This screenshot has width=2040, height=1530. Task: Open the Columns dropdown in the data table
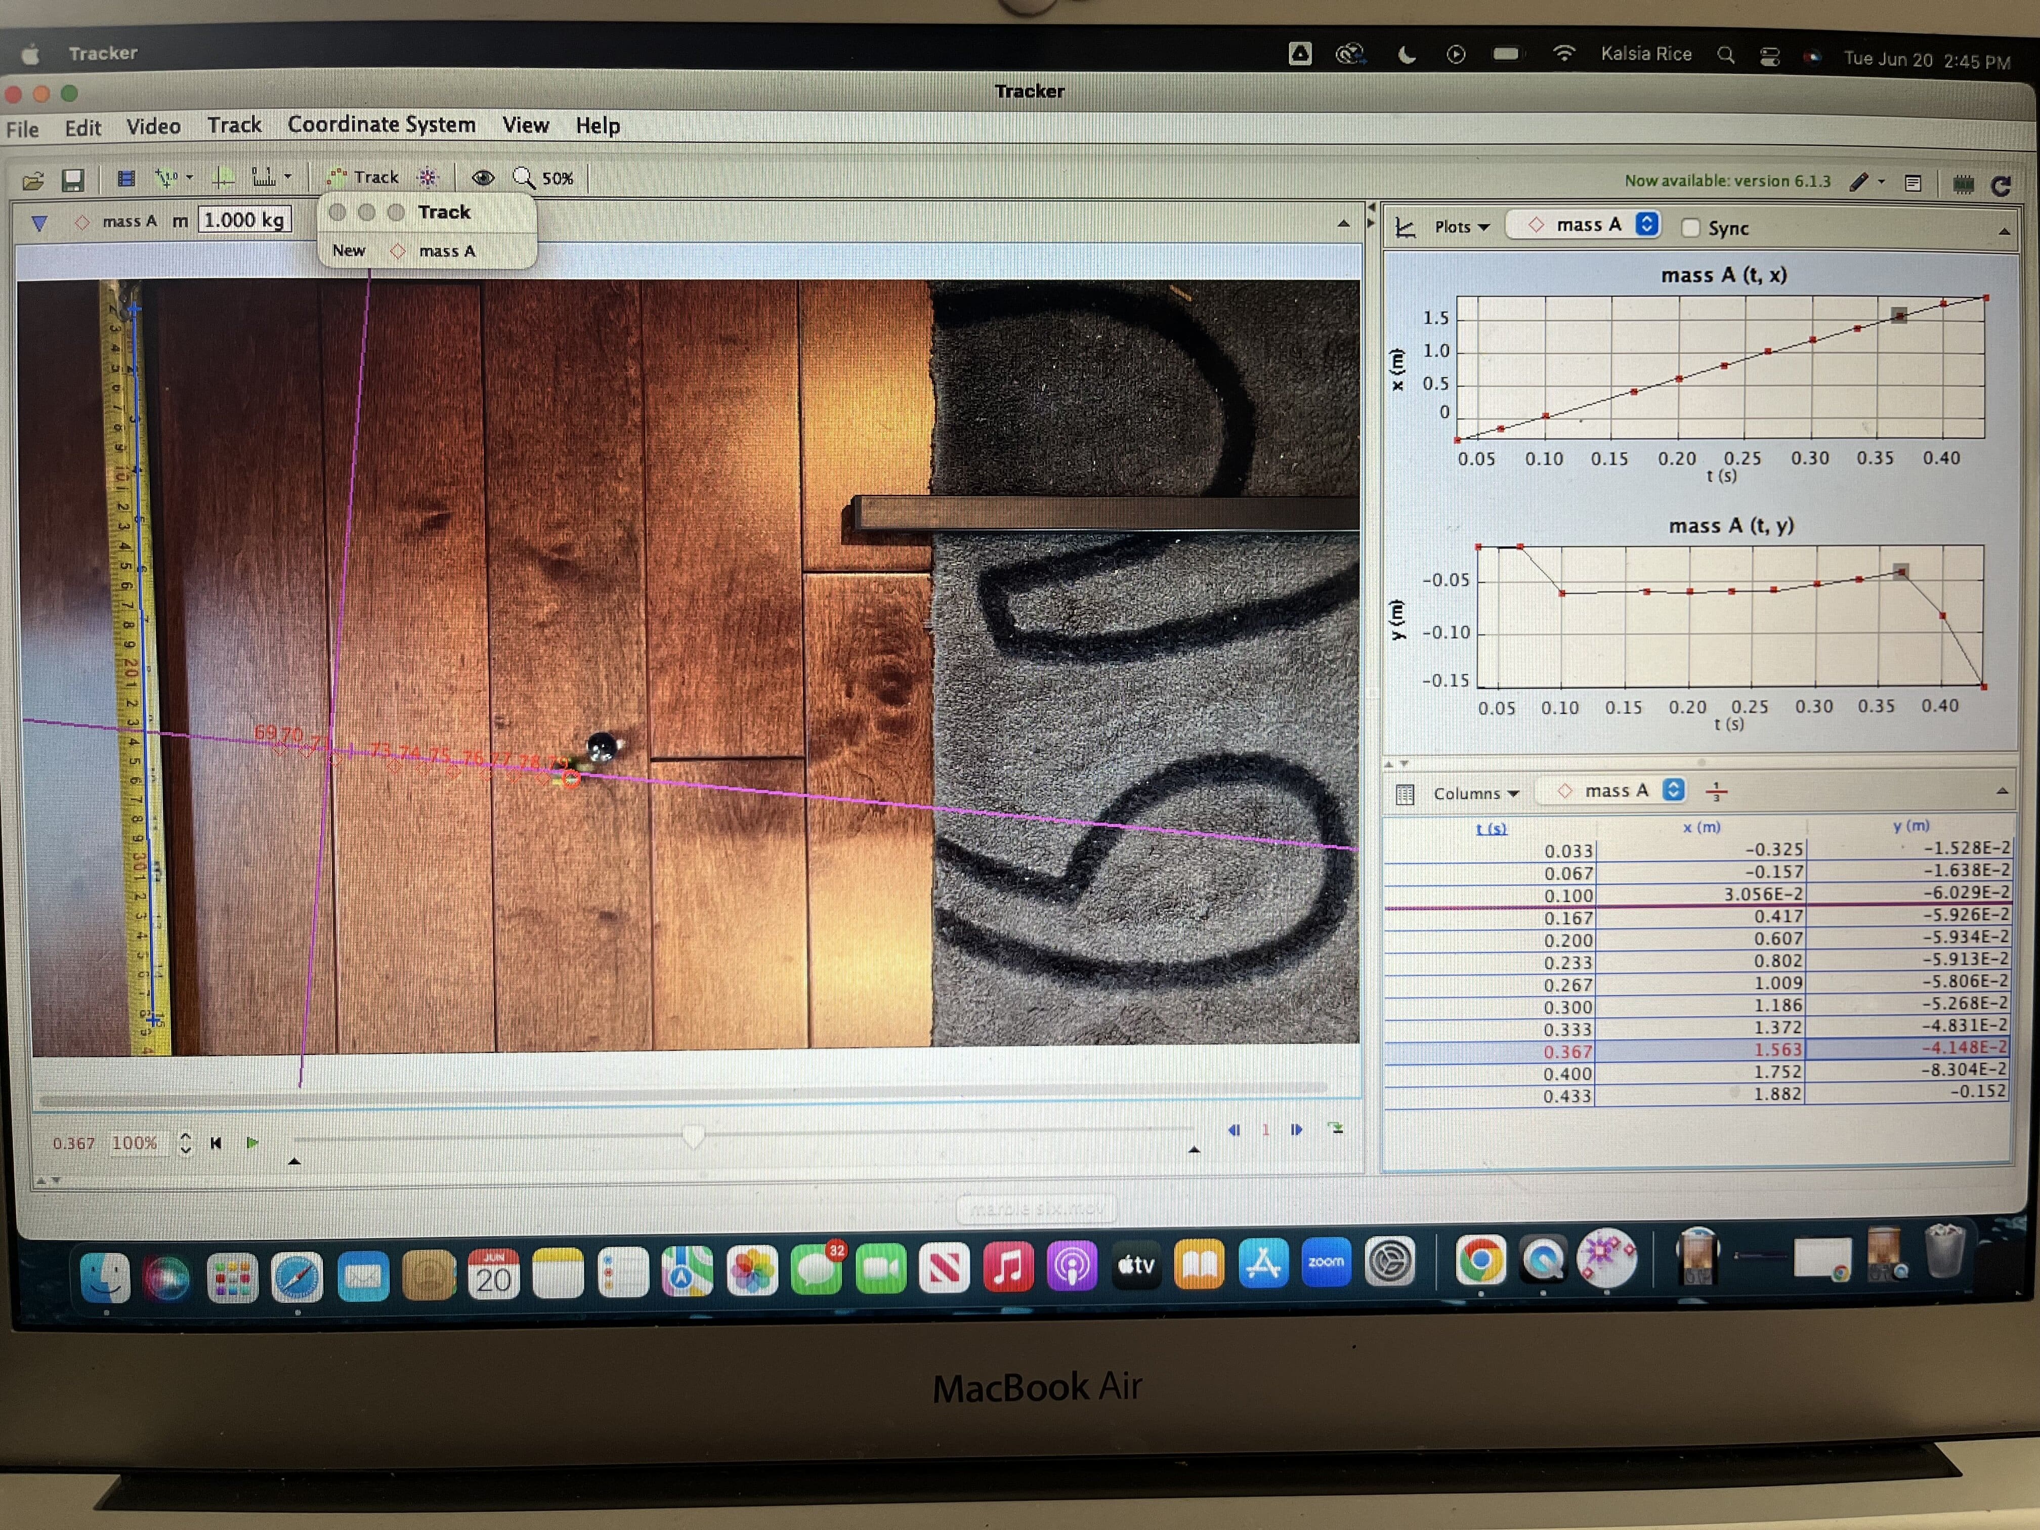click(x=1475, y=793)
